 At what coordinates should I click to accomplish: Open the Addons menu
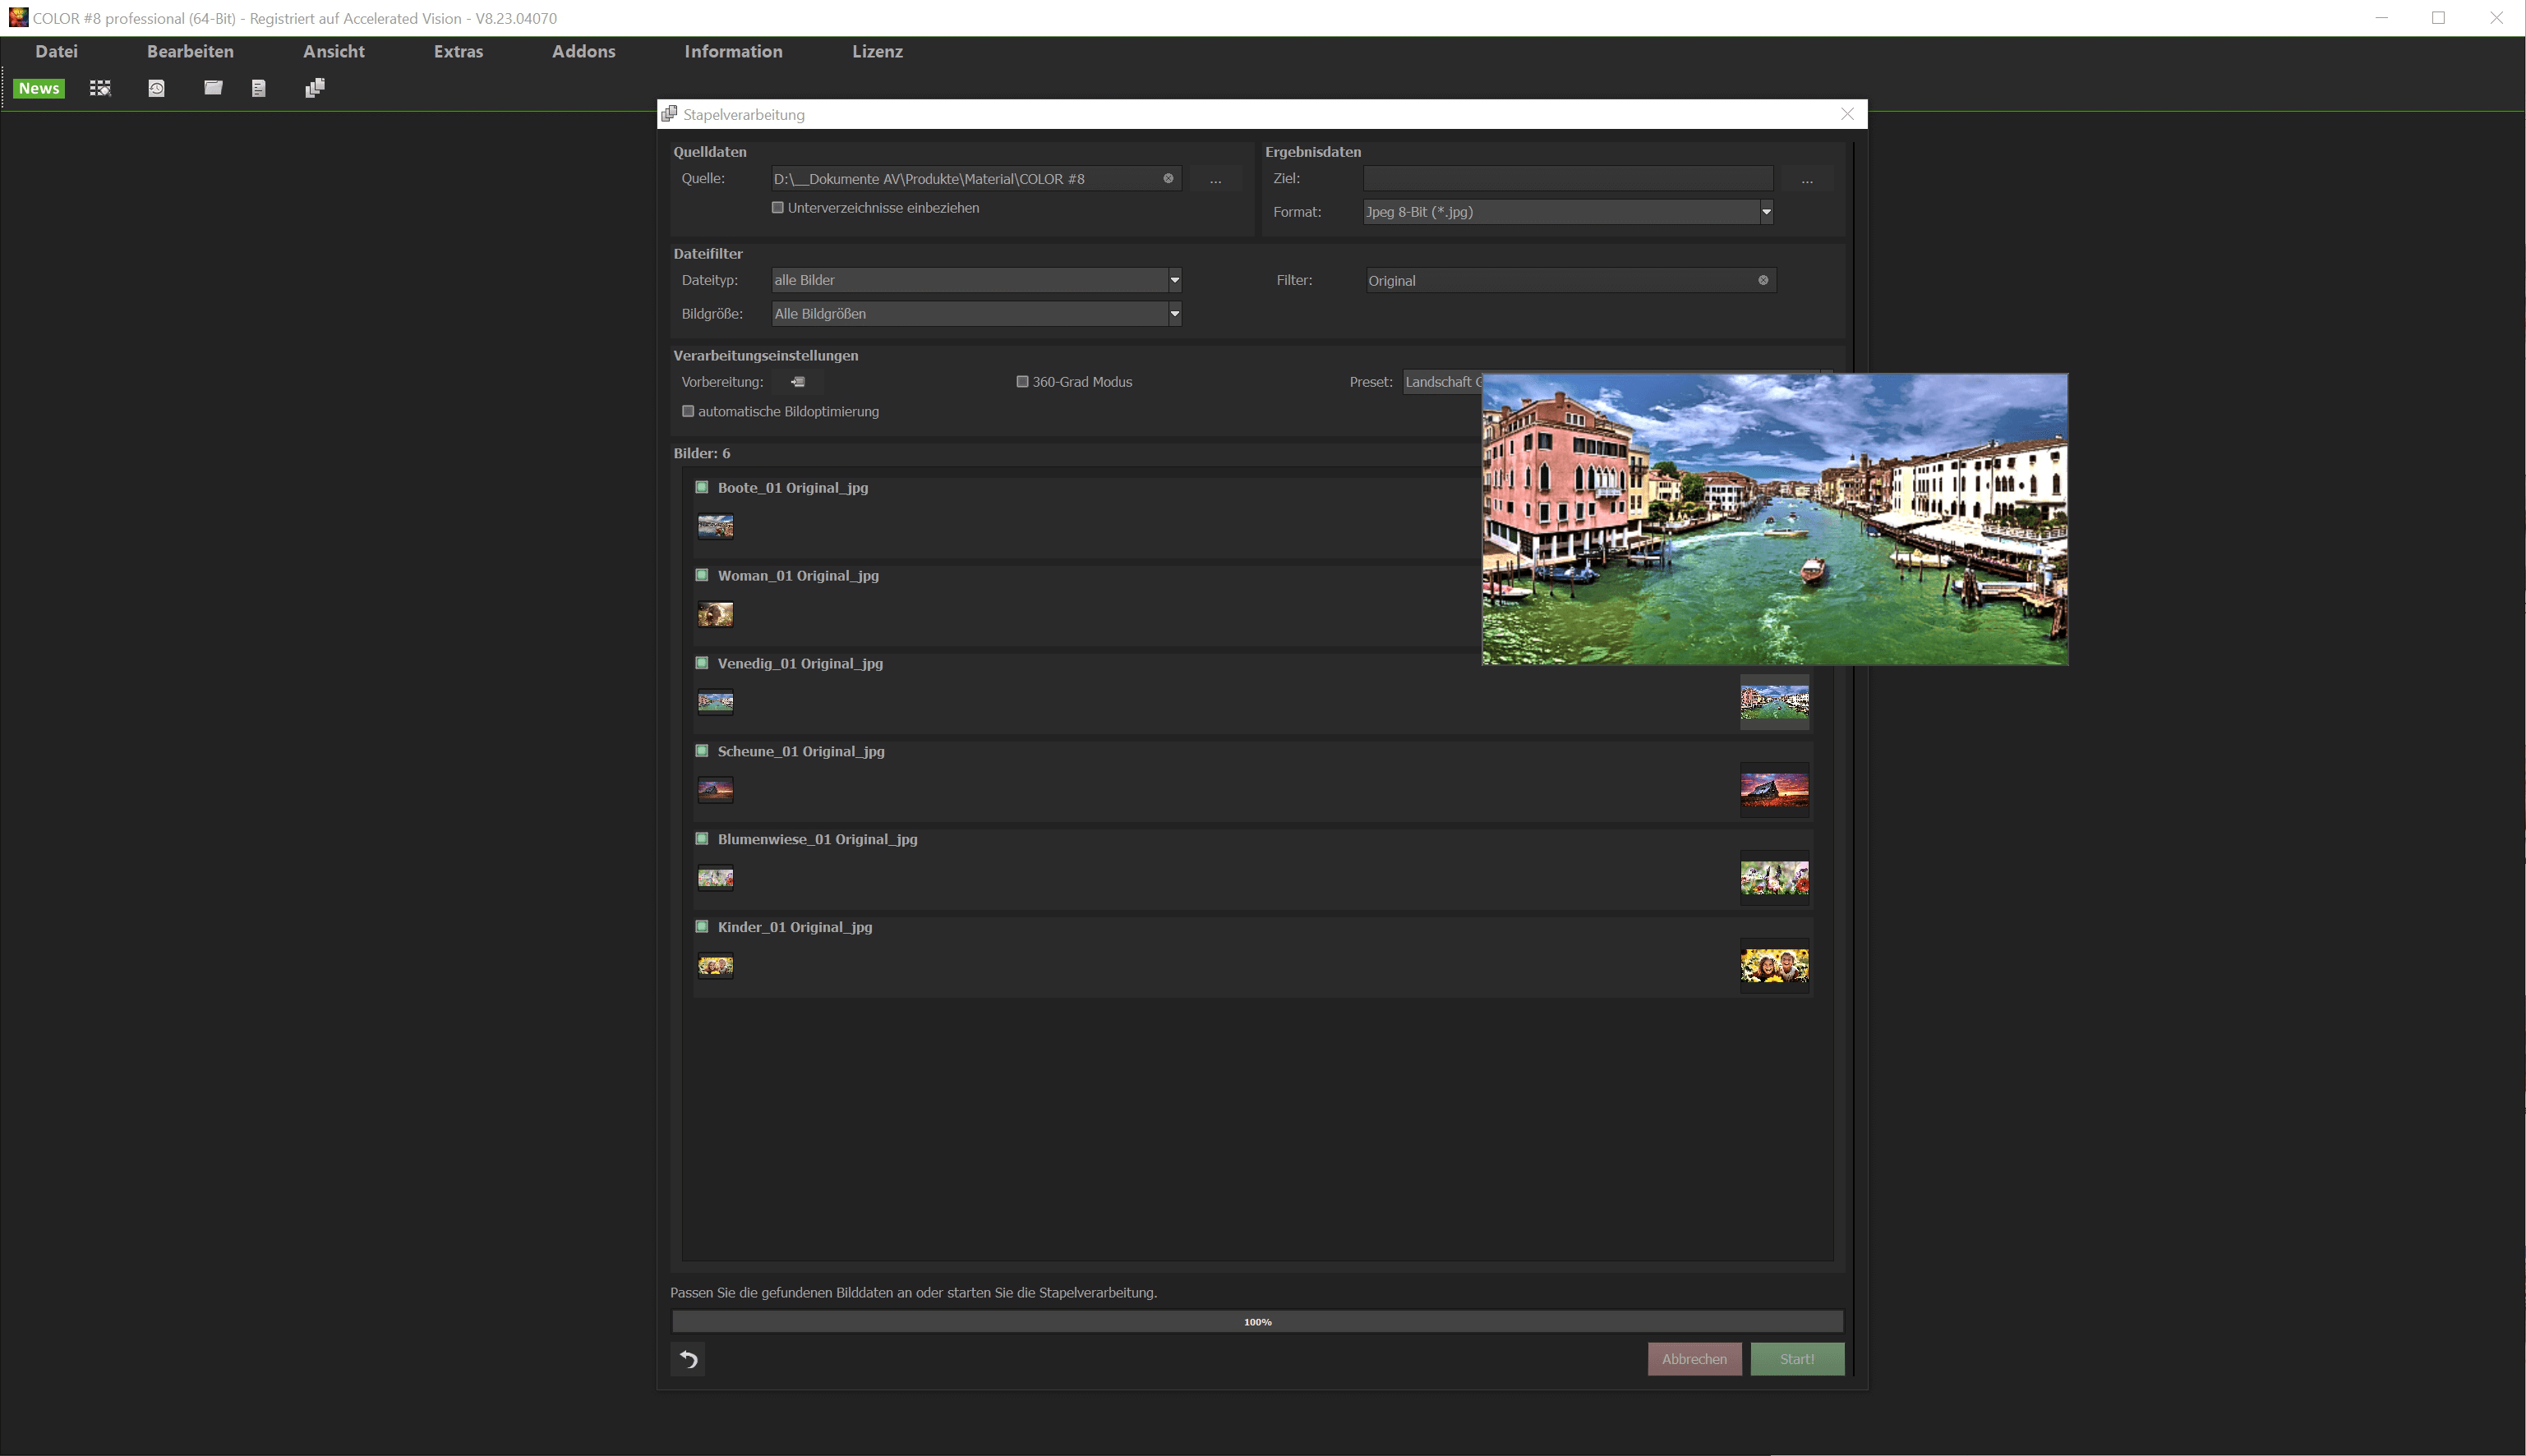pyautogui.click(x=583, y=51)
